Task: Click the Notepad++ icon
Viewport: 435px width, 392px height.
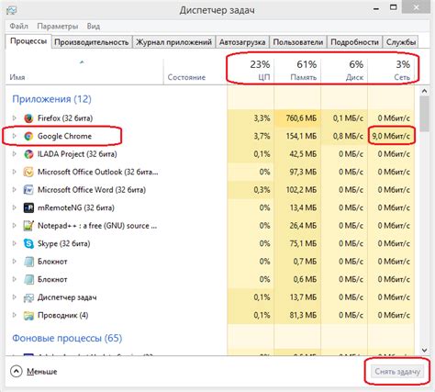Action: click(28, 226)
